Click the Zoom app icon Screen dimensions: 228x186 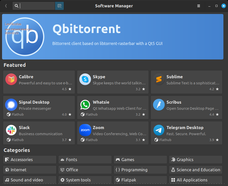tap(85, 130)
